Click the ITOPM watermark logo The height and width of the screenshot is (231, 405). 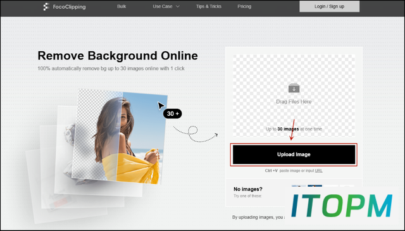pos(342,206)
